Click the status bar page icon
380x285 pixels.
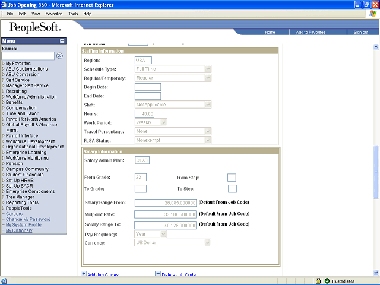click(x=3, y=281)
